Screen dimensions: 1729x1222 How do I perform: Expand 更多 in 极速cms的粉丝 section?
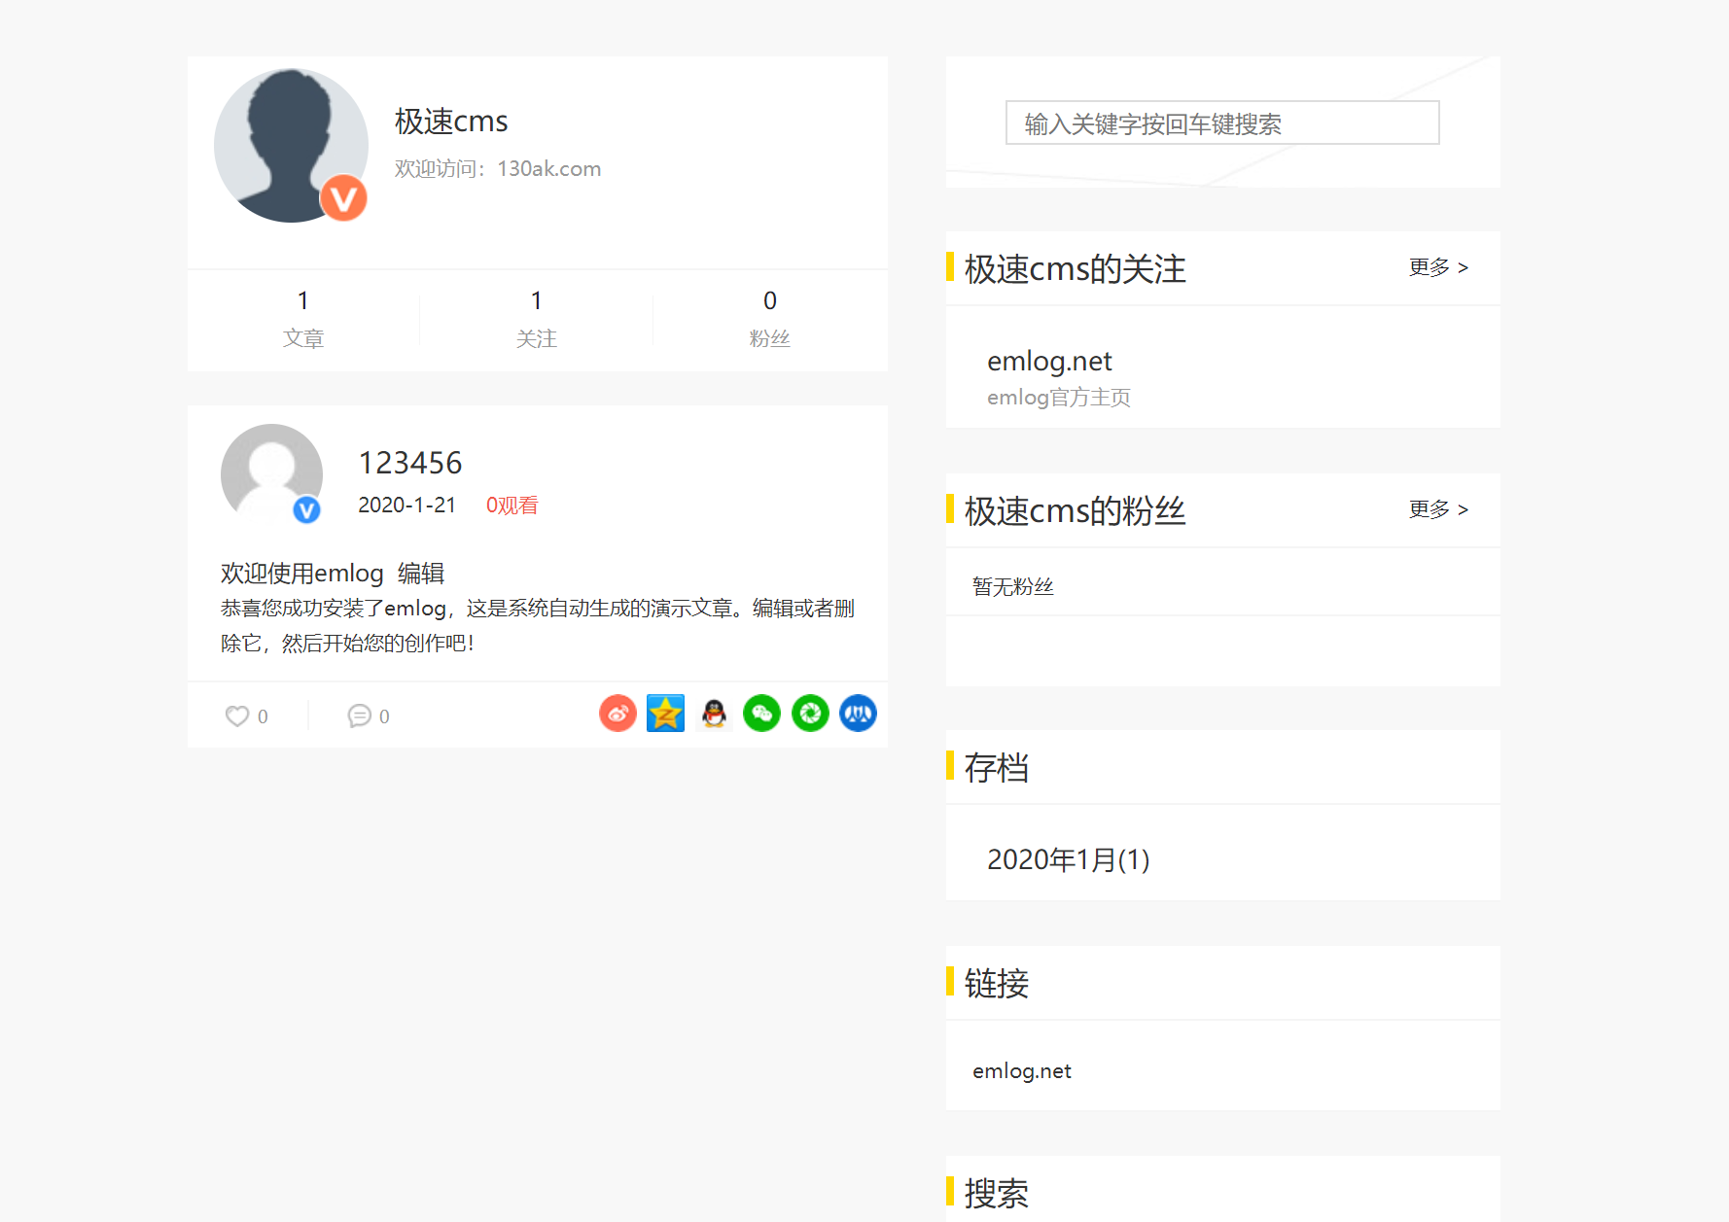point(1437,509)
